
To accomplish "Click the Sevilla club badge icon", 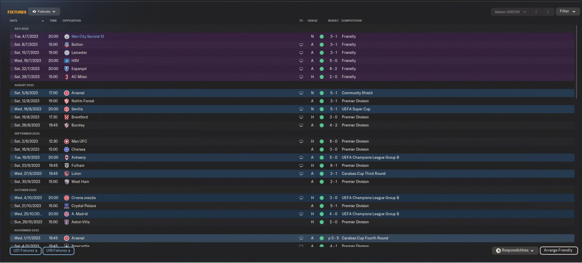I will (67, 109).
